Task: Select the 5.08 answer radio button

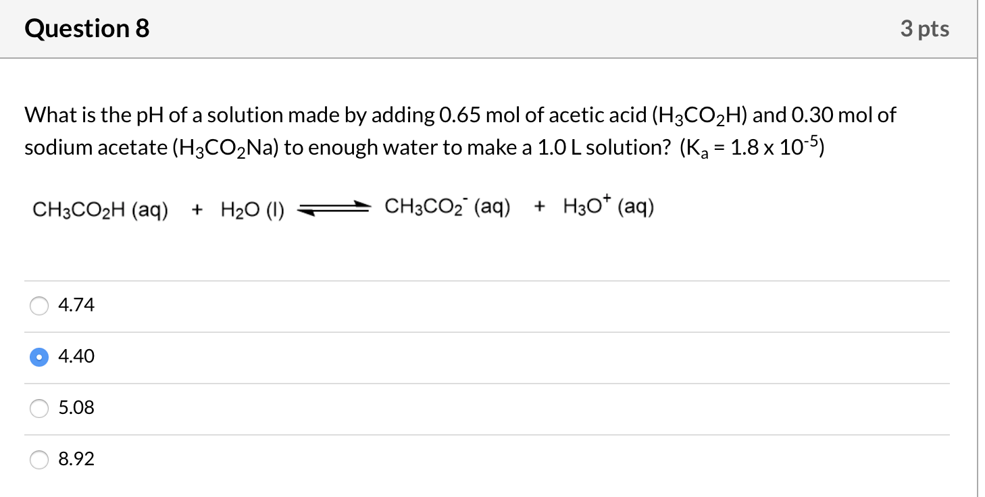Action: 39,408
